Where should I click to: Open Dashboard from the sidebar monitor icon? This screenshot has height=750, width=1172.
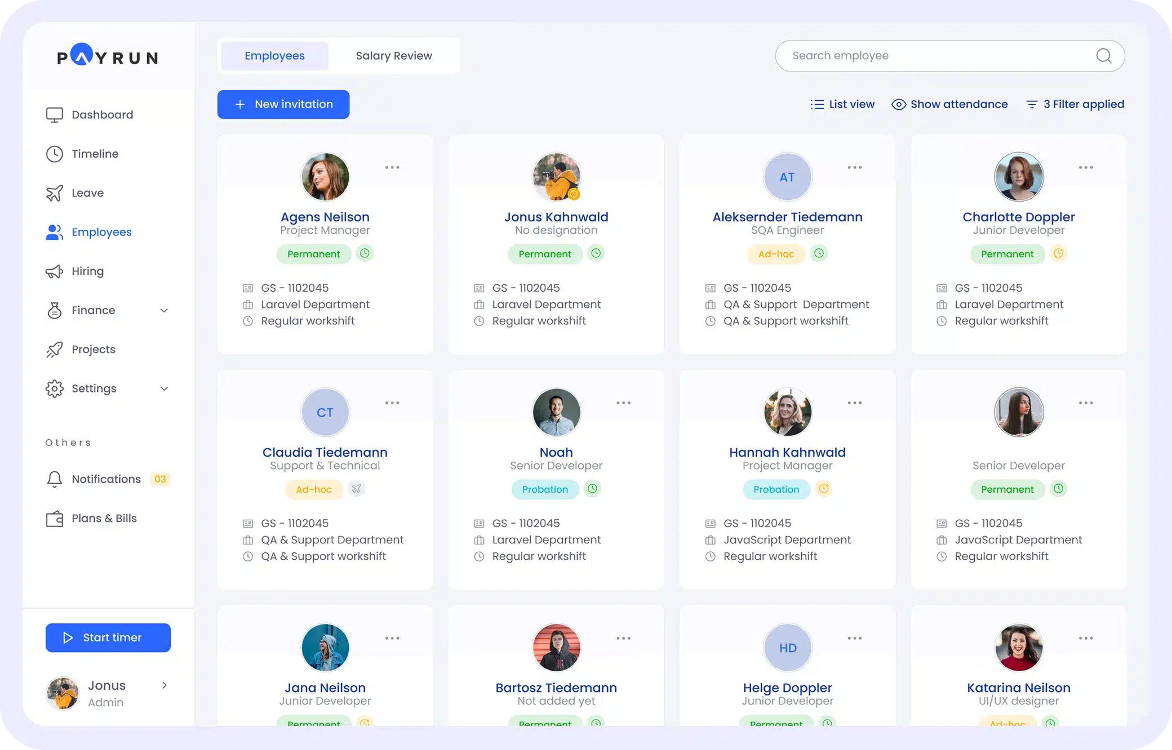[55, 115]
